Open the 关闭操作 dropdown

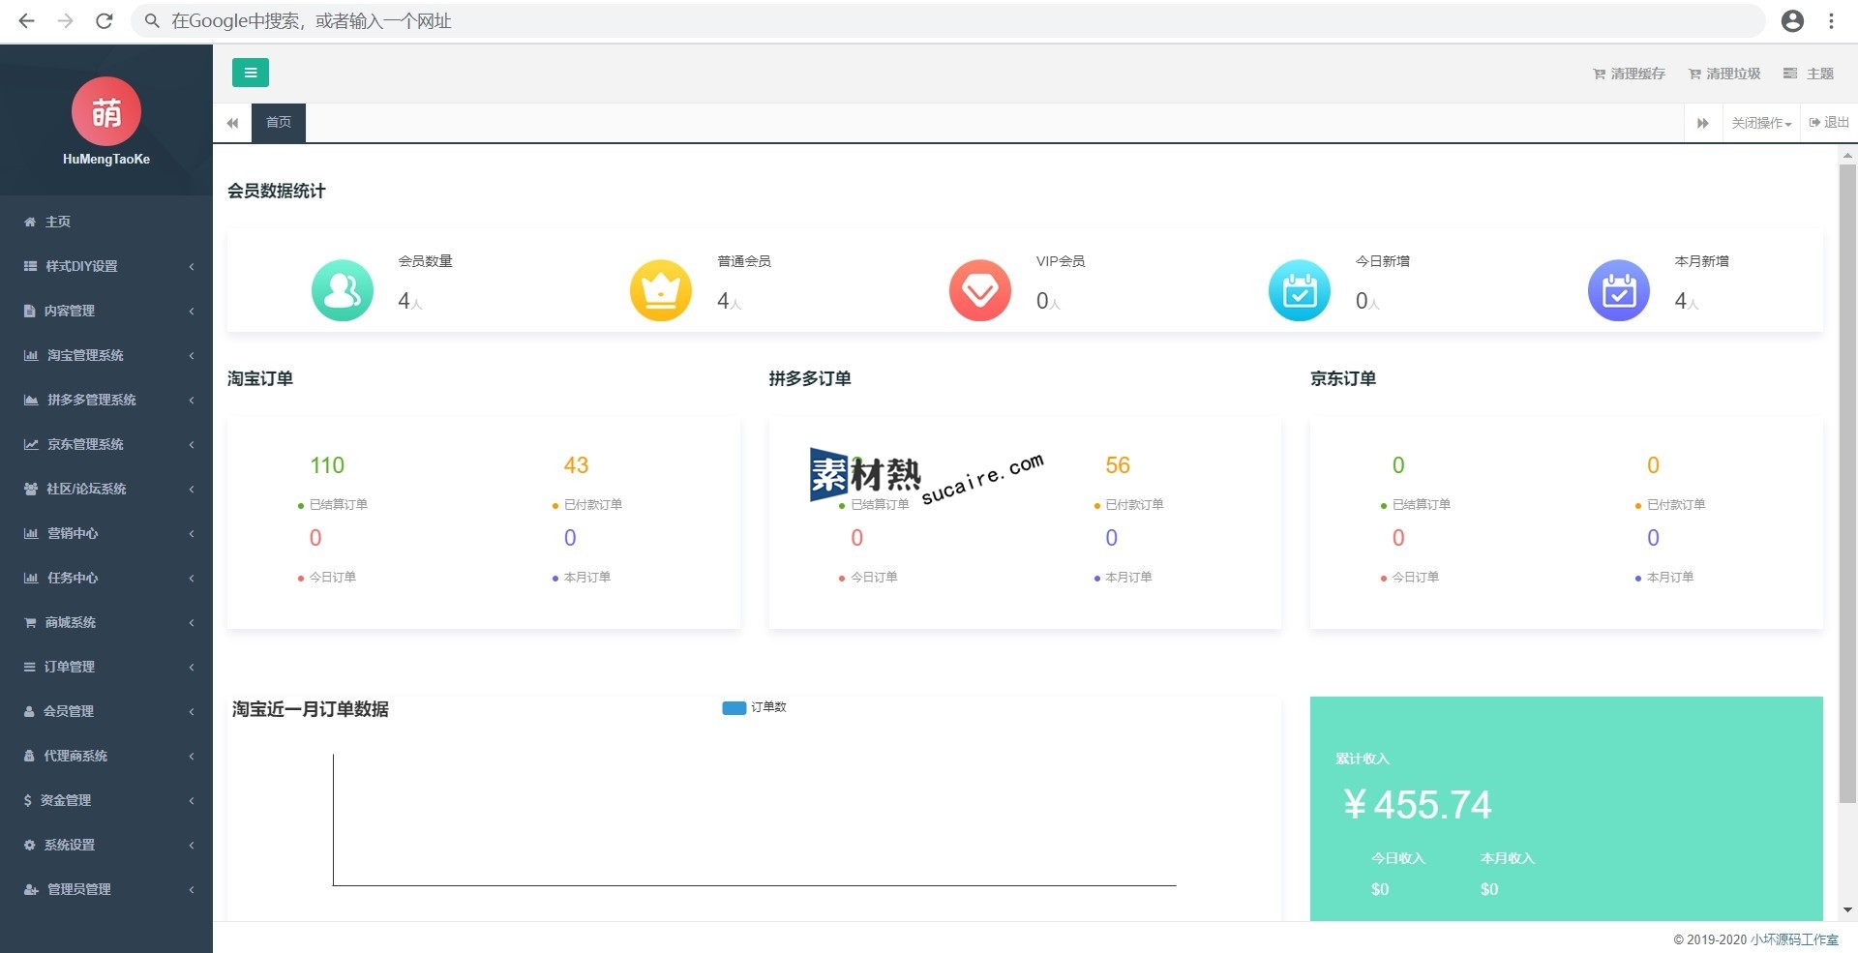coord(1761,123)
